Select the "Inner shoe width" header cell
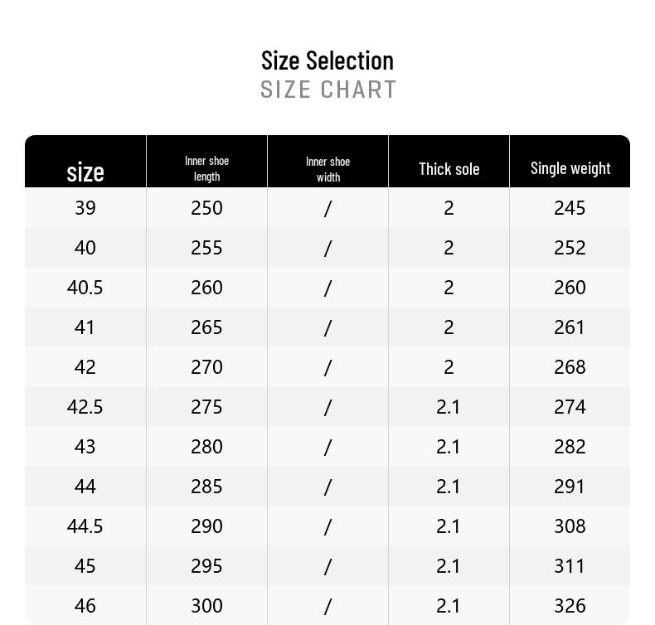 pyautogui.click(x=327, y=169)
